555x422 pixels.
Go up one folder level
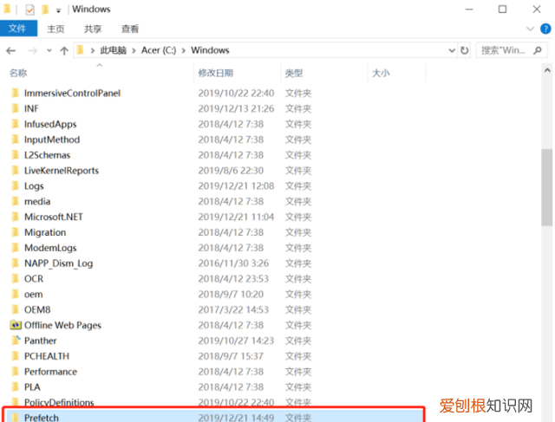point(64,50)
